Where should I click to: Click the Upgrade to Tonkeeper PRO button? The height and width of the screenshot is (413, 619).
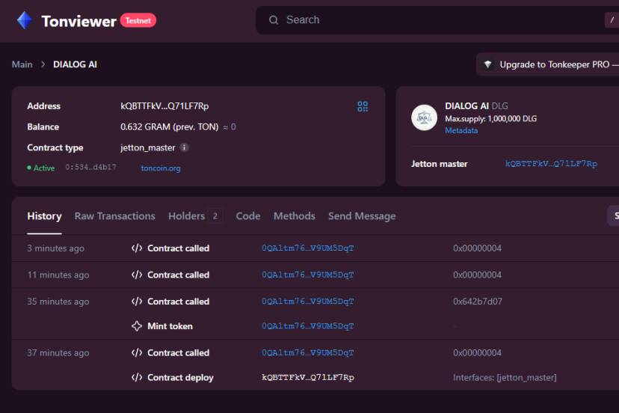point(547,64)
